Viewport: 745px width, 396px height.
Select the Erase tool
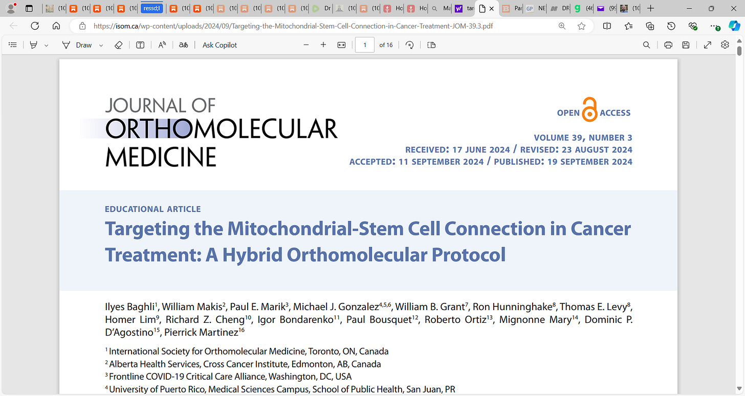(119, 45)
